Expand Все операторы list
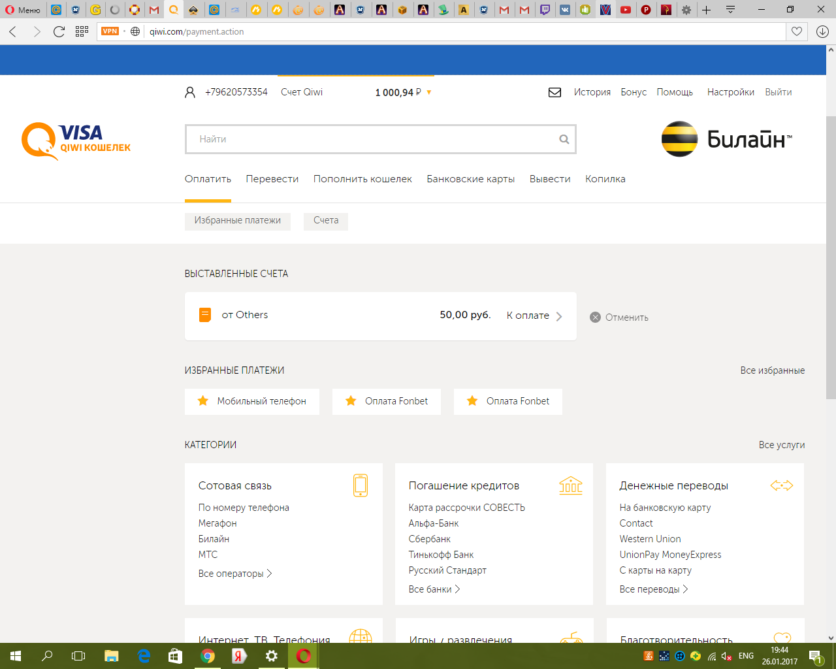This screenshot has width=836, height=669. tap(234, 574)
